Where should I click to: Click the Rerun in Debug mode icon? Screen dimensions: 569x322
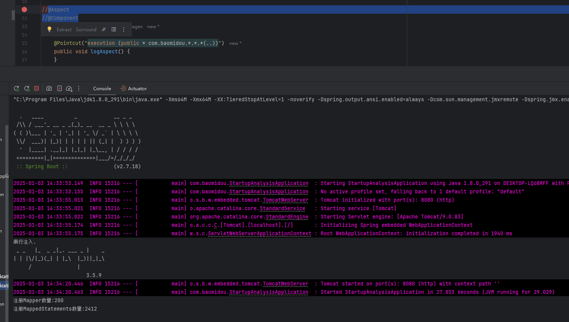(27, 88)
